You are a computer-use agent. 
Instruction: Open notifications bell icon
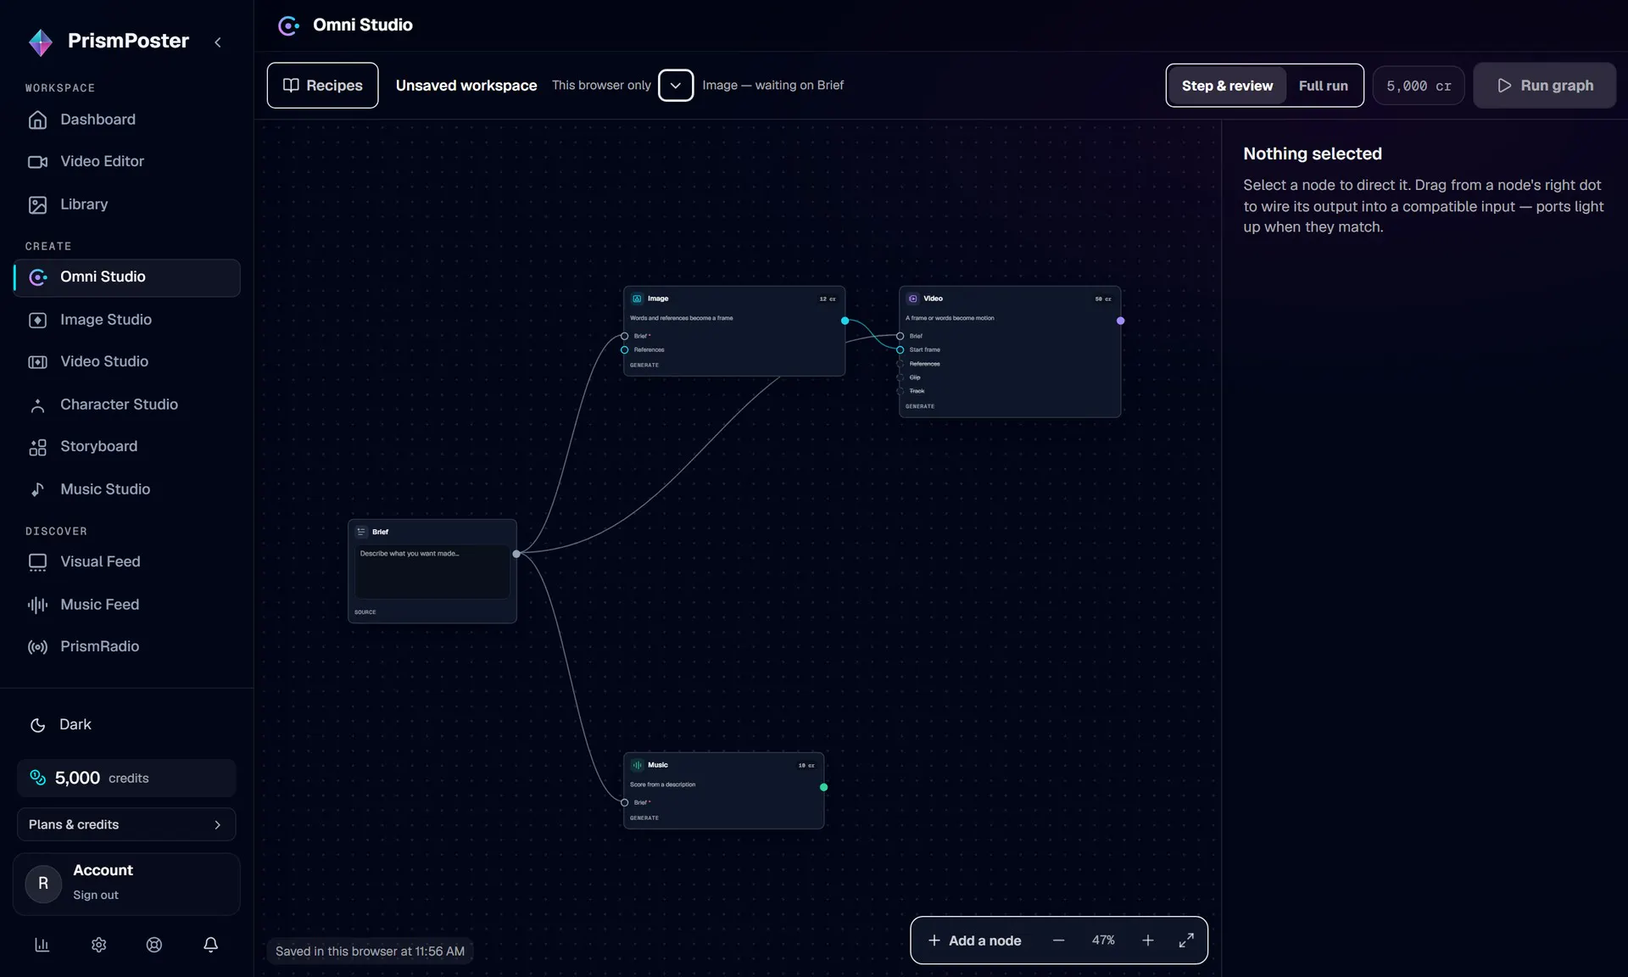point(211,945)
